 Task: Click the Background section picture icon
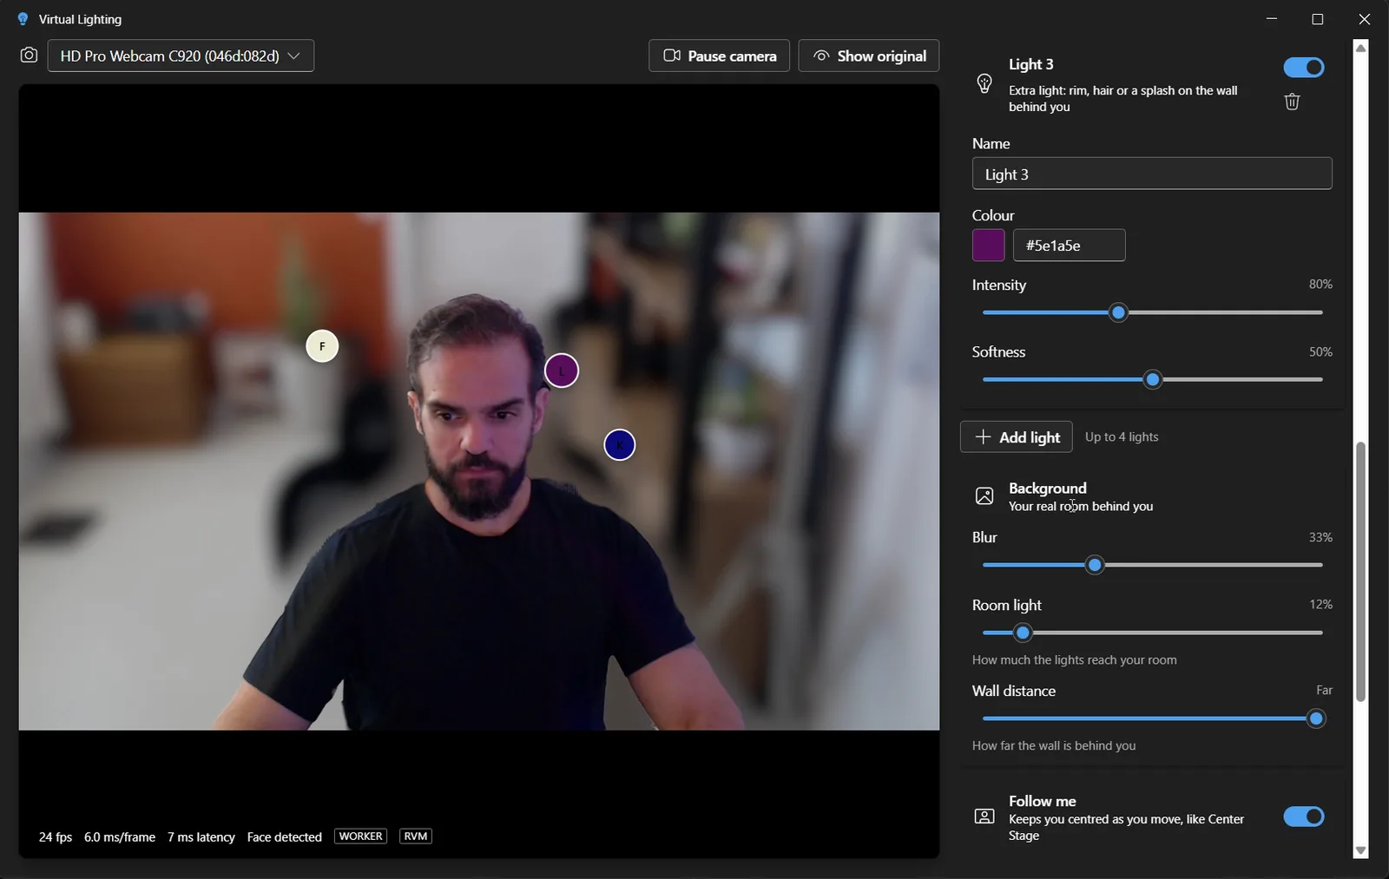984,496
